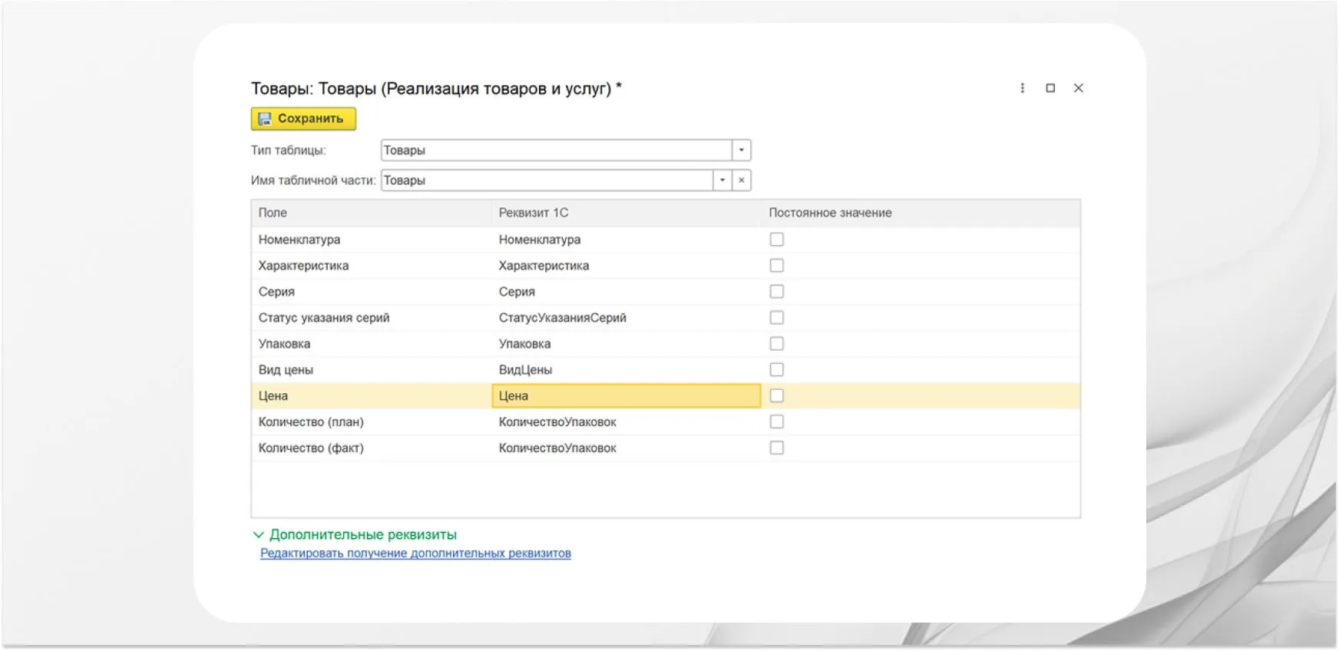Select the Вид цены field cell
Viewport: 1339px width, 651px height.
[372, 370]
